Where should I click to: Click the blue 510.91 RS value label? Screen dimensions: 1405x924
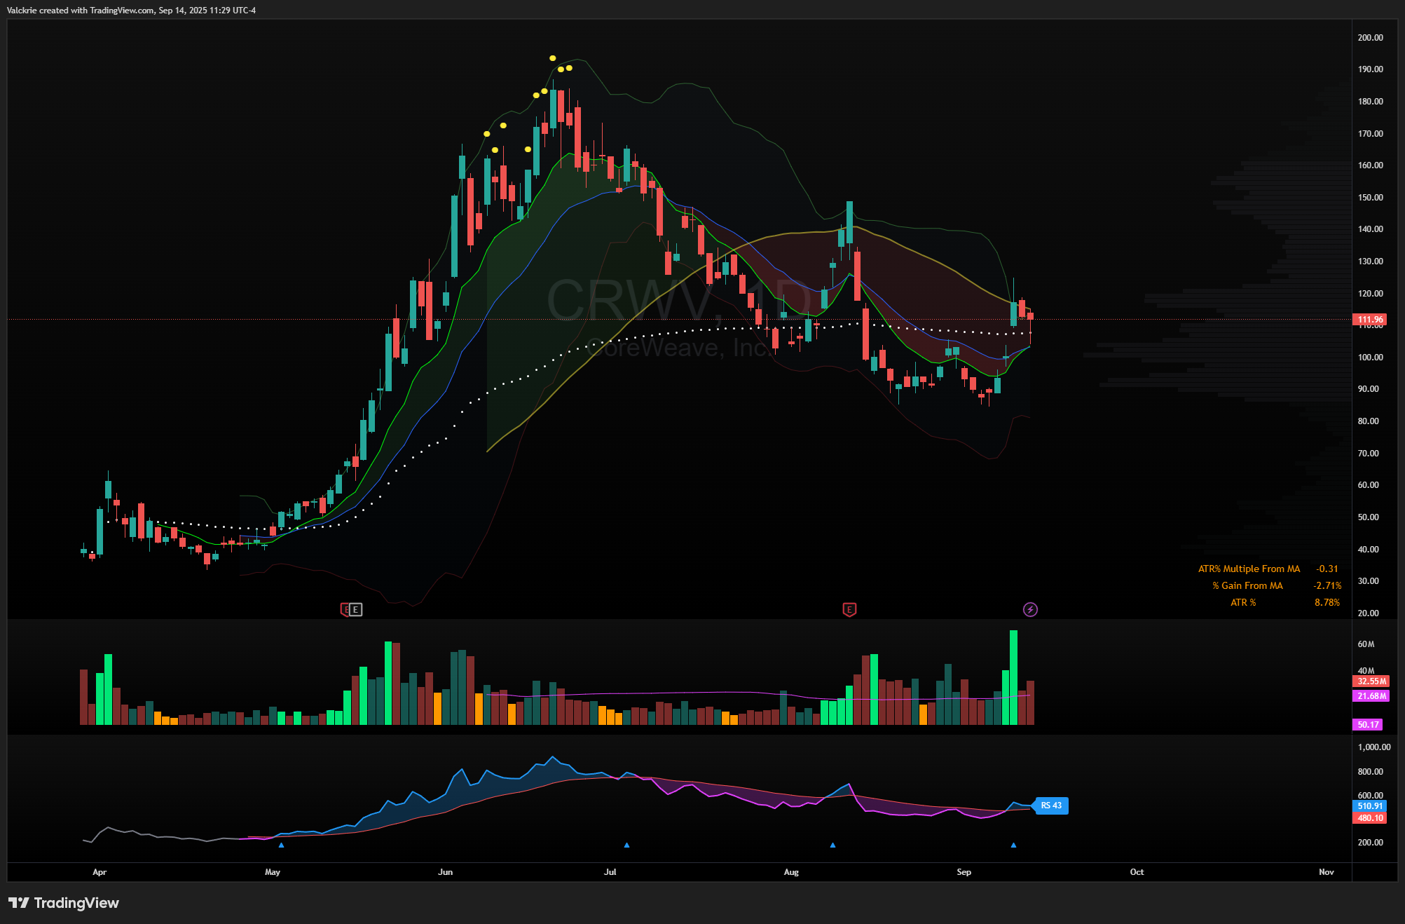(x=1369, y=806)
